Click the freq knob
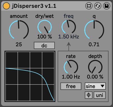This screenshot has width=113, height=107. click(x=69, y=27)
